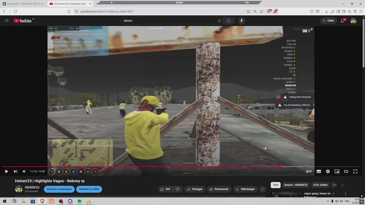Close the Heisen'23 Highlights tab
Viewport: 365px width, 205px height.
[90, 4]
